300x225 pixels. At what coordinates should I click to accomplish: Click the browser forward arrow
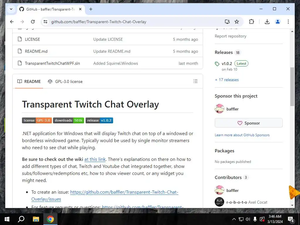click(22, 22)
